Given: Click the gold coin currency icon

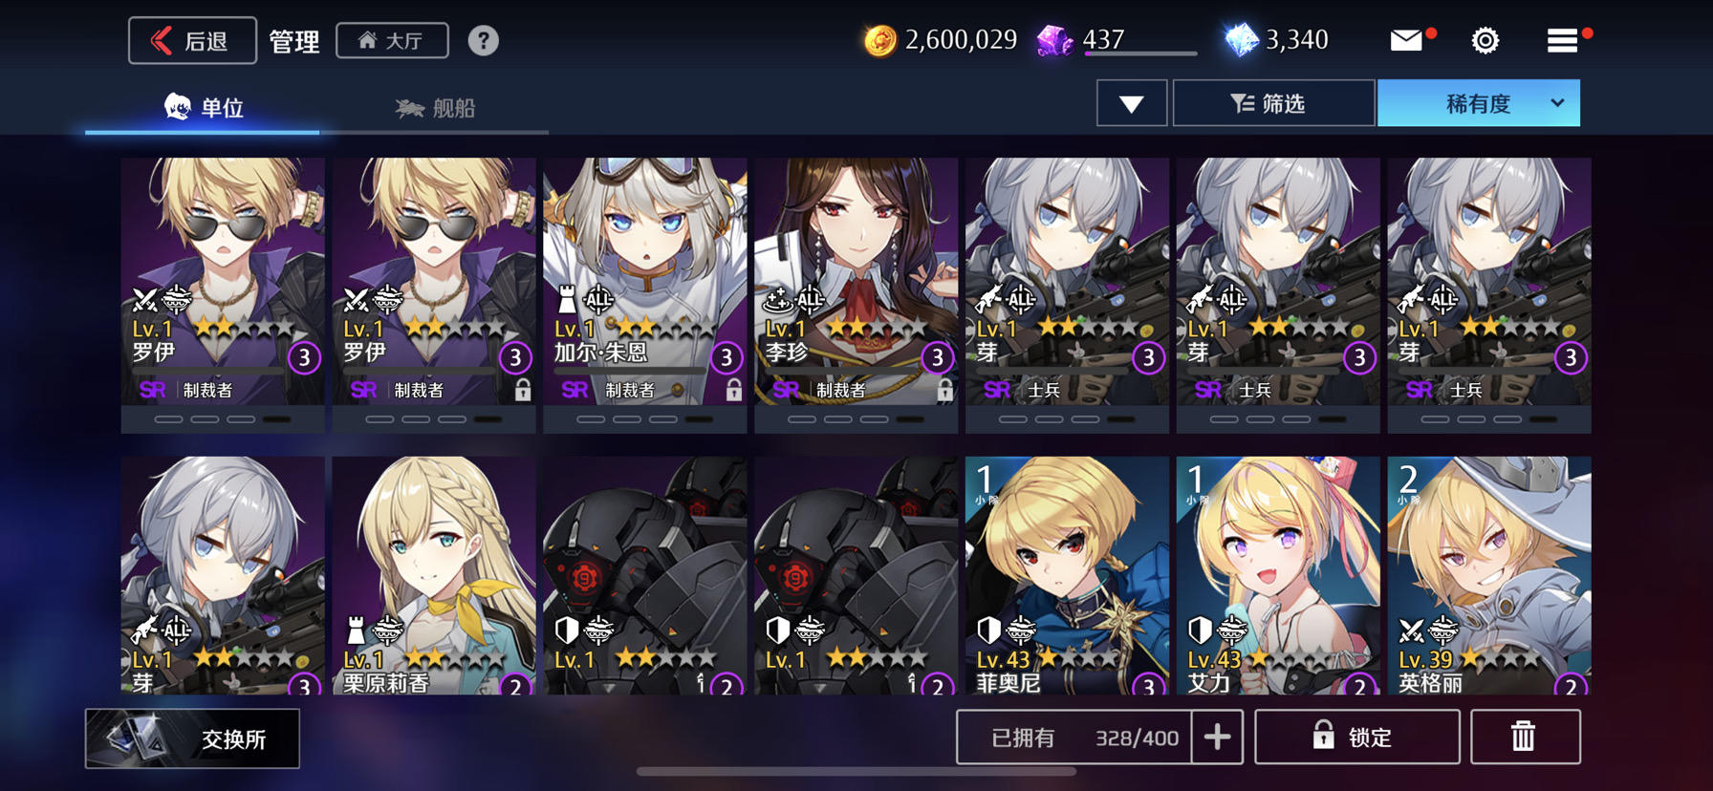Looking at the screenshot, I should tap(879, 40).
